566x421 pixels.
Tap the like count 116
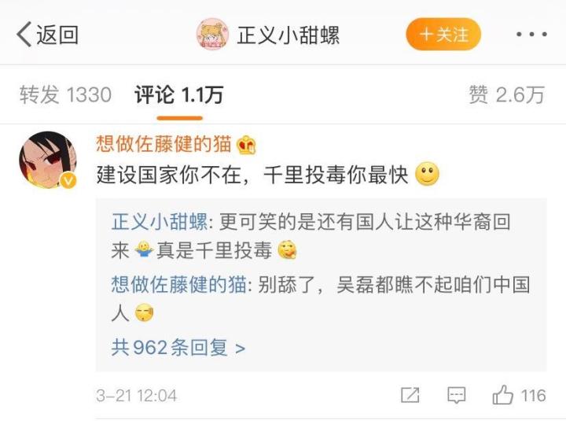pos(533,395)
